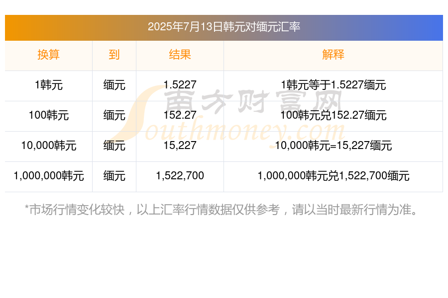Click the result value '1.5227'
The width and height of the screenshot is (448, 298).
180,85
